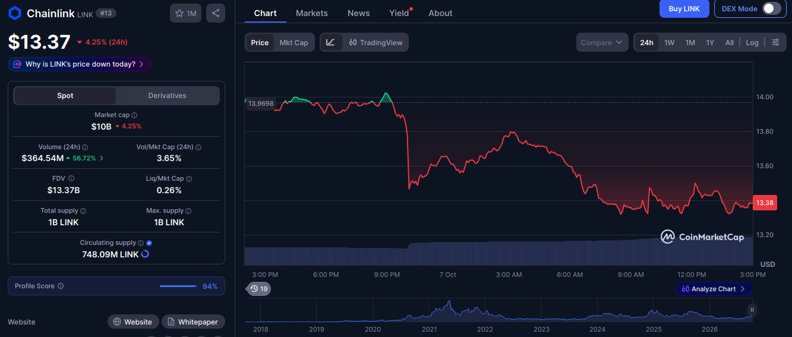
Task: Open the About tab
Action: [440, 13]
